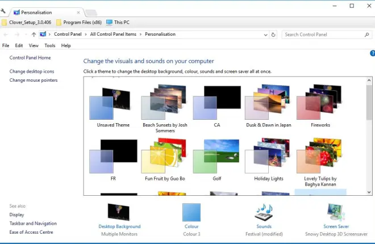Screen dimensions: 375x244
Task: Click the wrench settings icon in title bar
Action: click(x=4, y=11)
